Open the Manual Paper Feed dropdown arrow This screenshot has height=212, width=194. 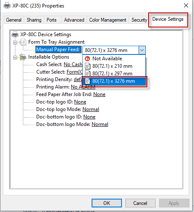coord(142,50)
